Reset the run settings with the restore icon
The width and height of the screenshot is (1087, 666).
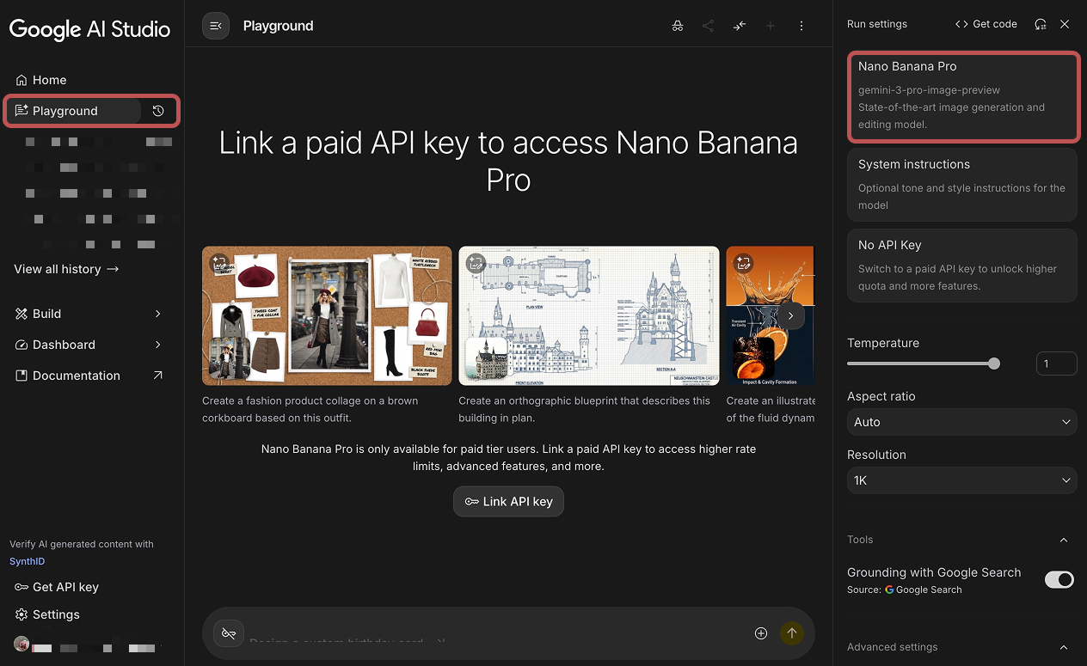(1041, 24)
